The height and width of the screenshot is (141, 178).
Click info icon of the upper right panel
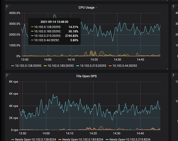coord(173,6)
